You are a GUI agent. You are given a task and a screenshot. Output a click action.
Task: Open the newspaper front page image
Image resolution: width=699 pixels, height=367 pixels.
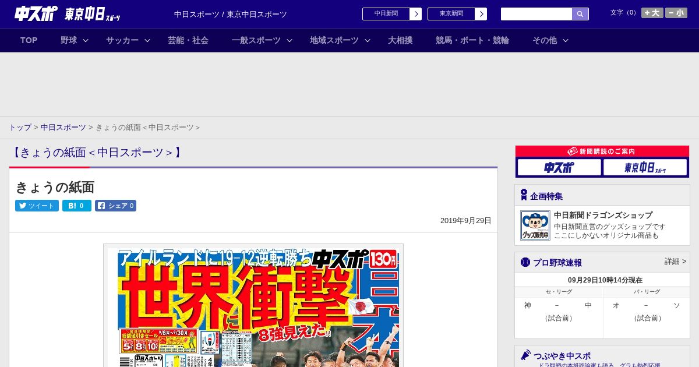pyautogui.click(x=253, y=305)
